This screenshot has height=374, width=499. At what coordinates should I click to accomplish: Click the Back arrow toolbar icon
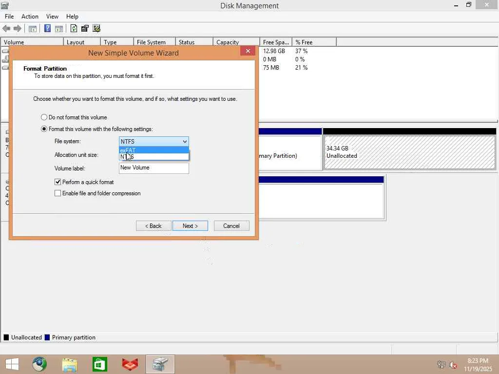[x=6, y=28]
